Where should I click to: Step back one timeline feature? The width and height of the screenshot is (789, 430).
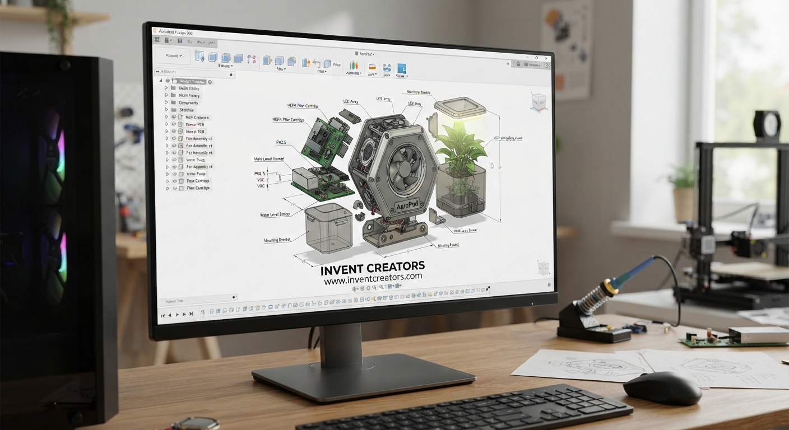[170, 315]
